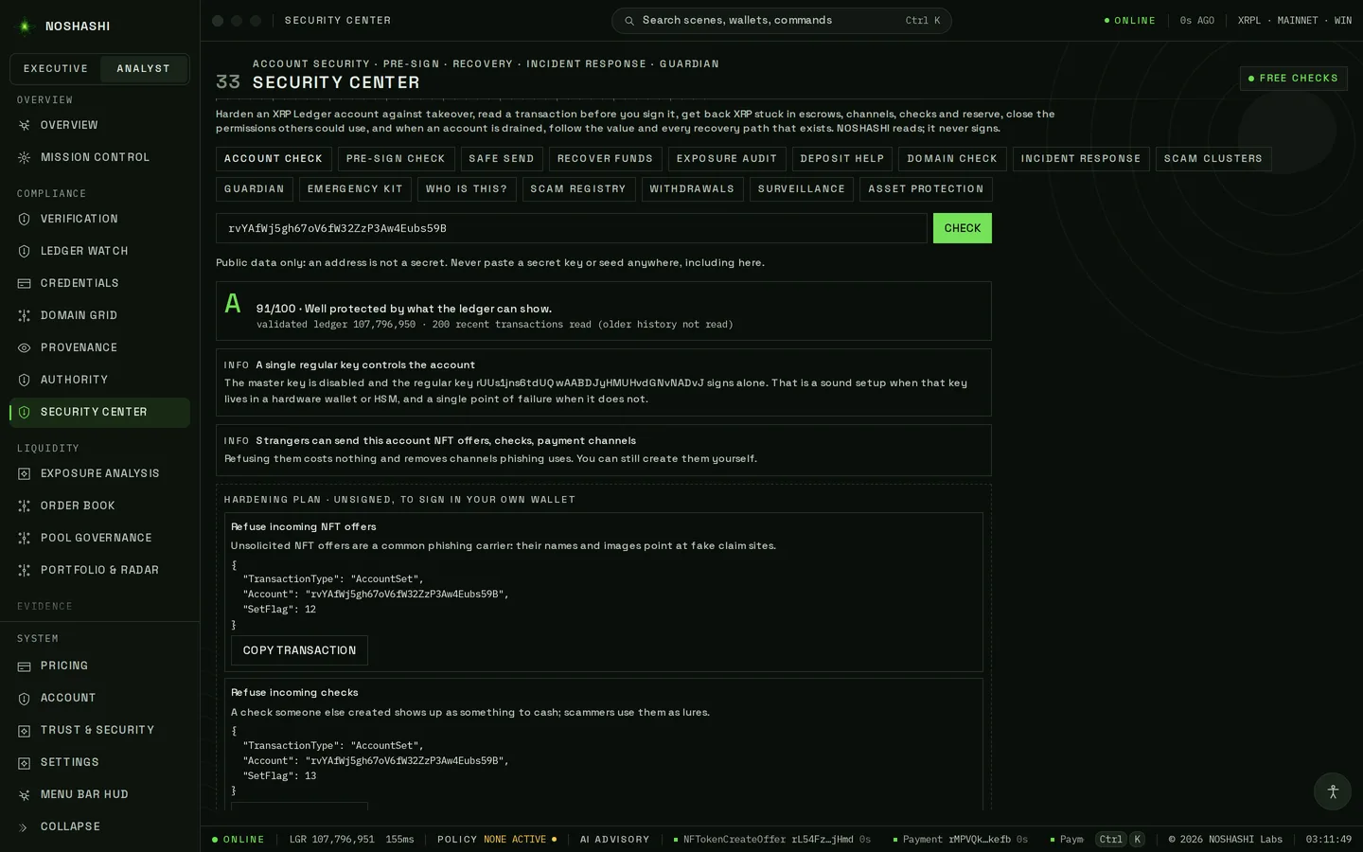
Task: Open the Recover Funds tab
Action: point(606,159)
